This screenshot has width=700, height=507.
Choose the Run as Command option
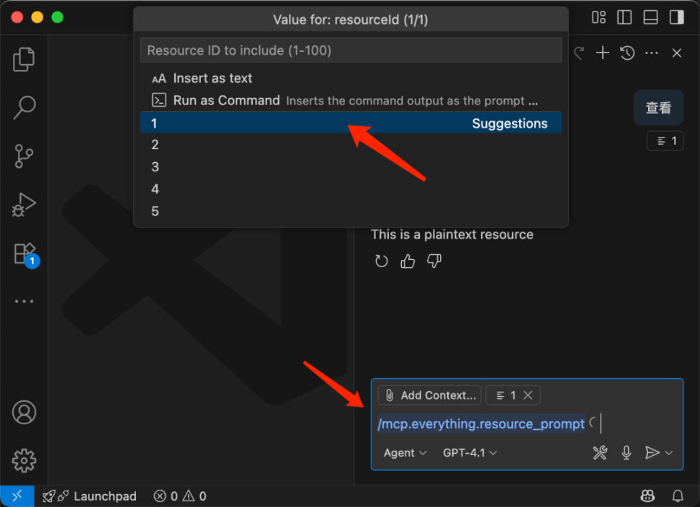[x=226, y=101]
